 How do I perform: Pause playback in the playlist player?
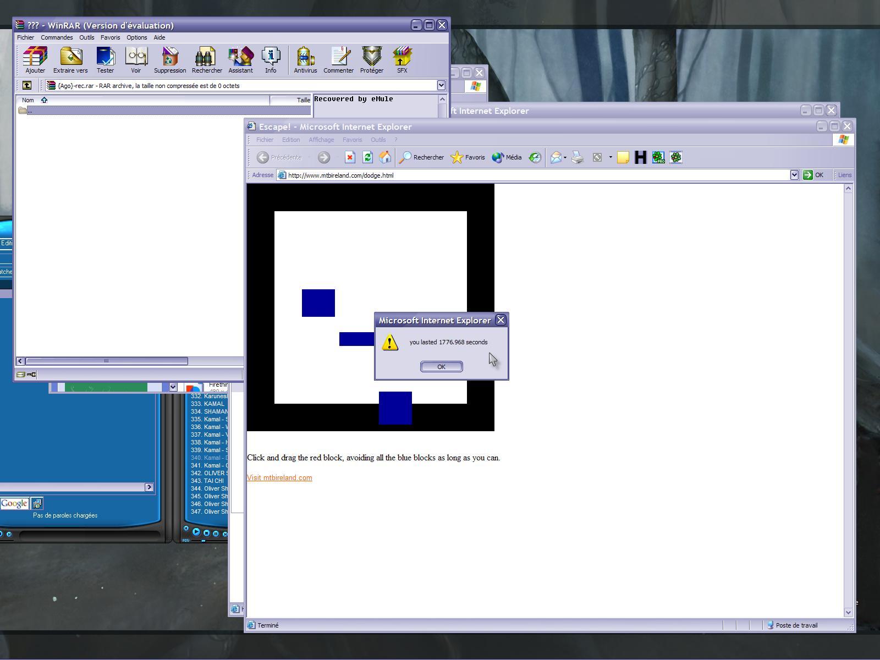click(x=216, y=533)
